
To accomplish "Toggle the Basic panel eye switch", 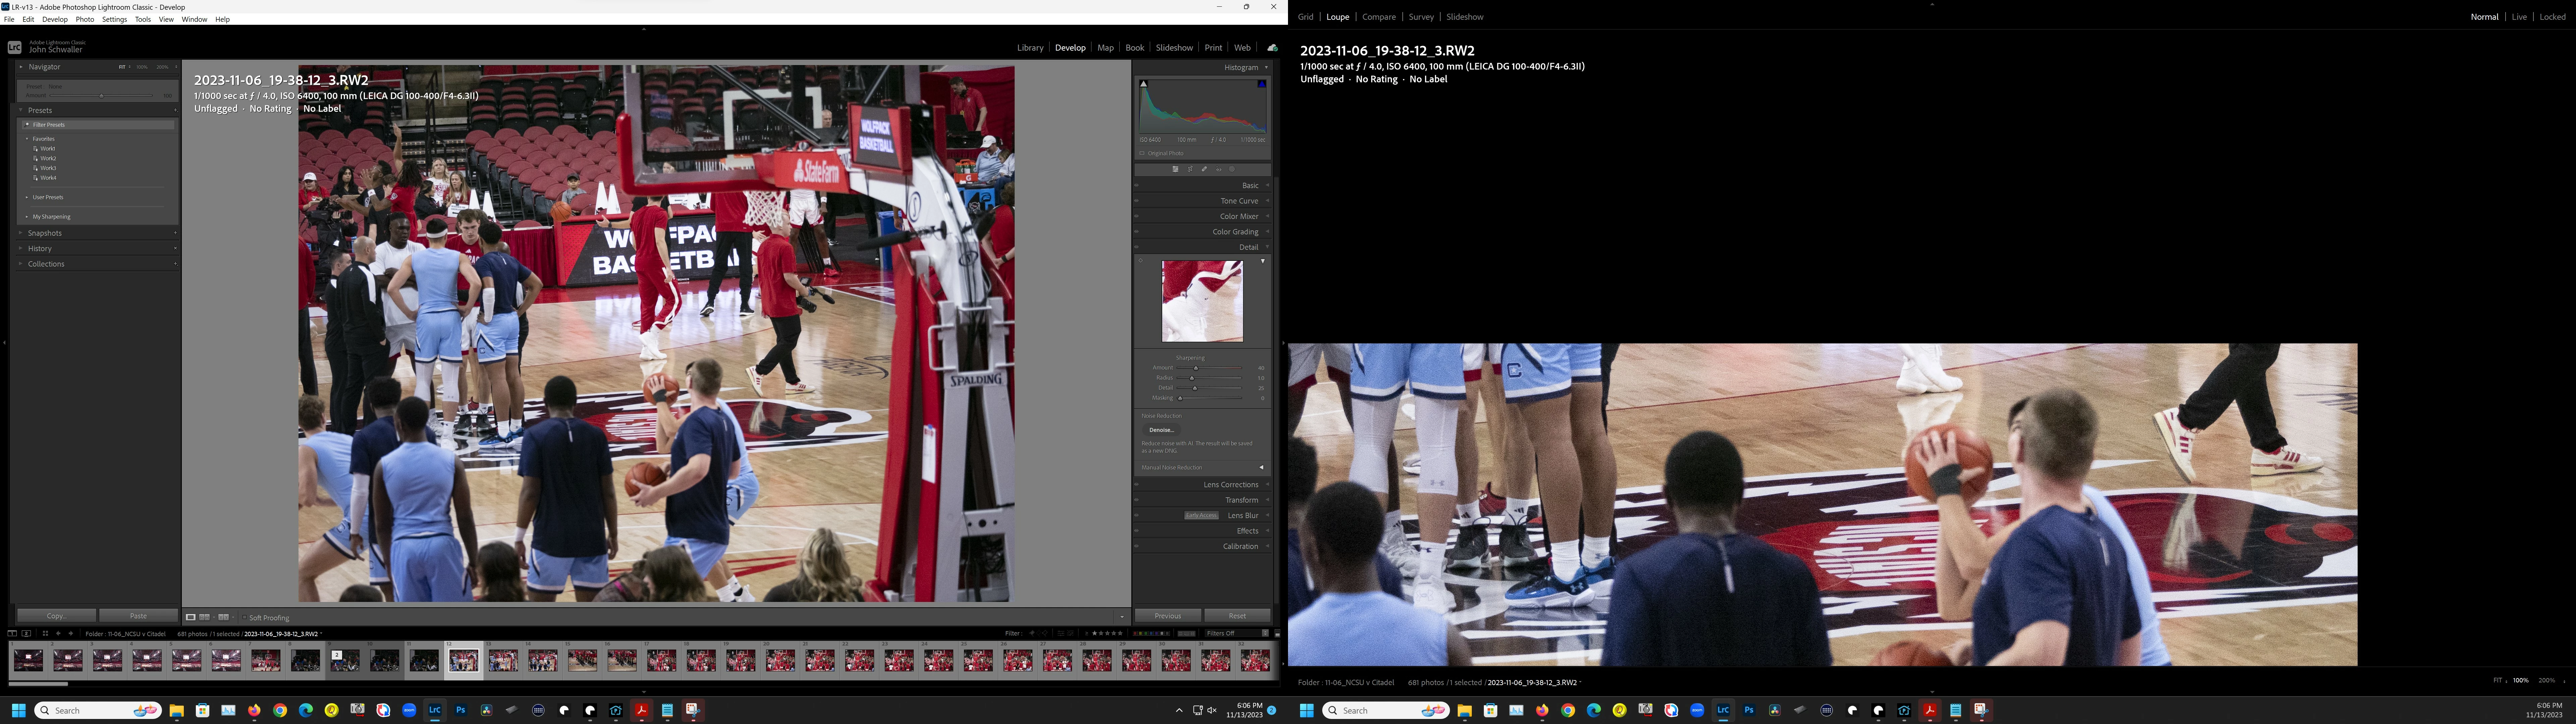I will (1137, 185).
